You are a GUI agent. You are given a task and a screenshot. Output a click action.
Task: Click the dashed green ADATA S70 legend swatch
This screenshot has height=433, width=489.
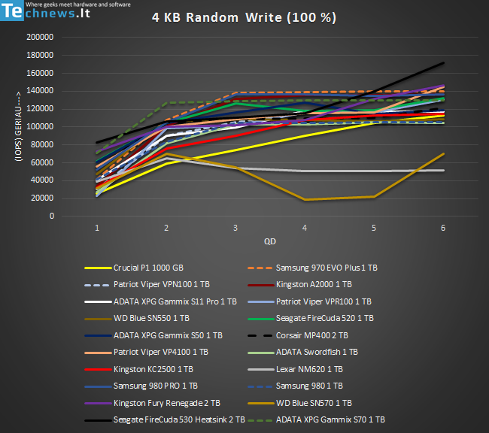[x=261, y=420]
